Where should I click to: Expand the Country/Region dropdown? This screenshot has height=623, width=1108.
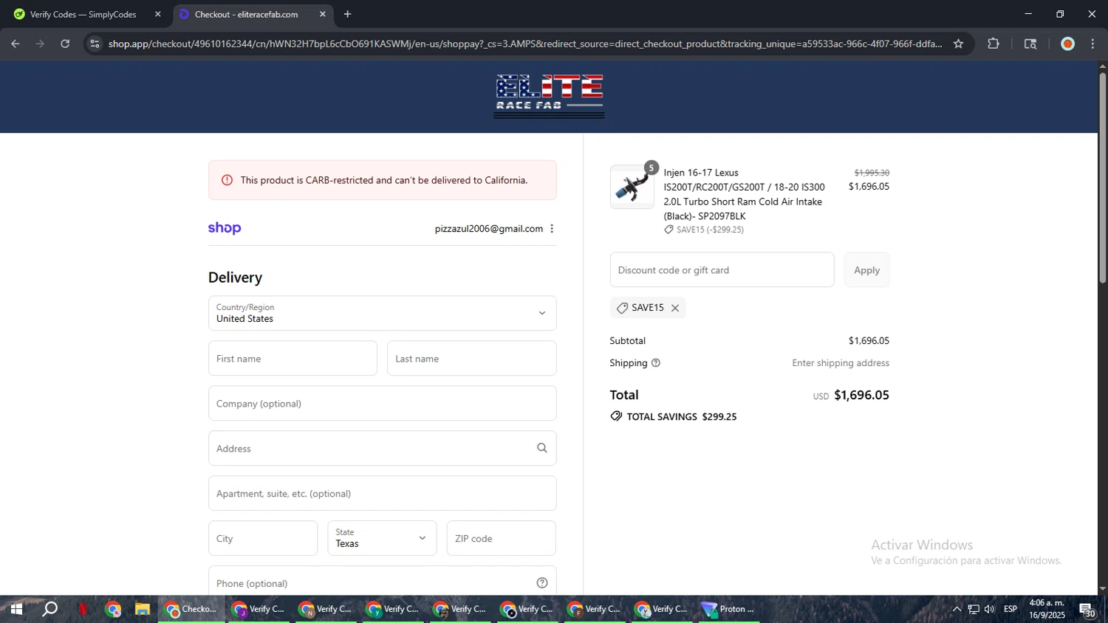382,313
